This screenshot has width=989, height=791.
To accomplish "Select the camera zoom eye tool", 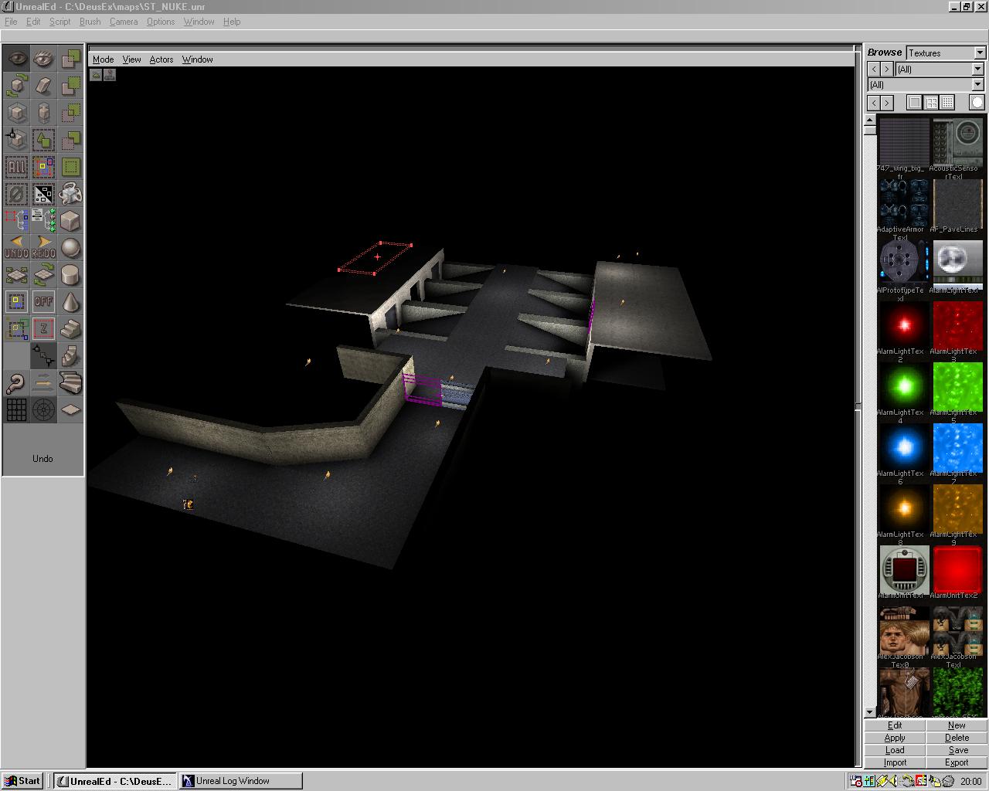I will click(43, 58).
